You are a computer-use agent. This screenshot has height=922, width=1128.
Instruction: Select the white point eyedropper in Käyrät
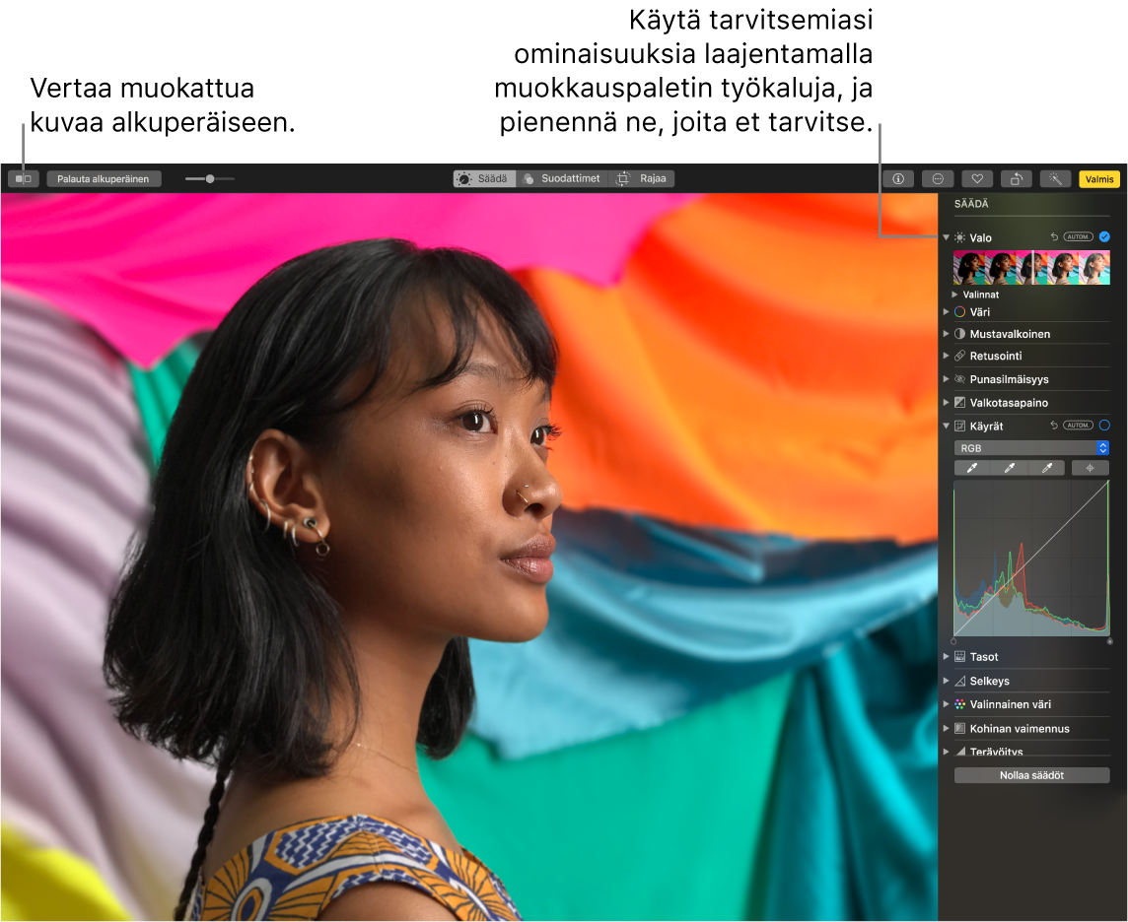[x=1047, y=469]
